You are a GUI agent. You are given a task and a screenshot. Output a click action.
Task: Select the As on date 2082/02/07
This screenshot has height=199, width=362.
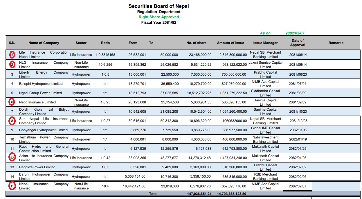tap(295, 33)
